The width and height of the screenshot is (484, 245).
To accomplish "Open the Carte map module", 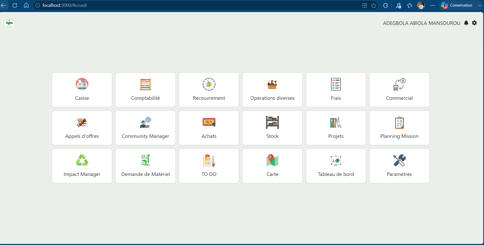I will 272,166.
